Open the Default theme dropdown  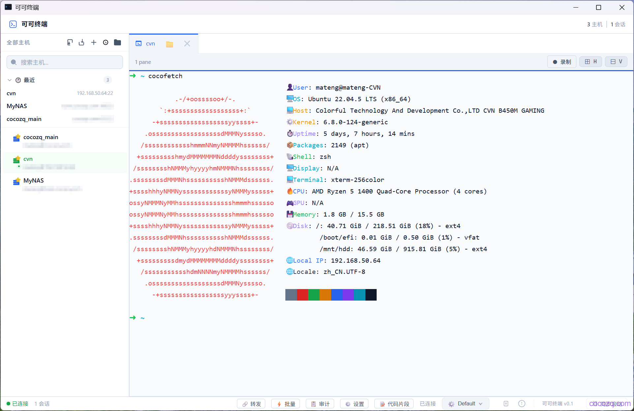point(465,404)
